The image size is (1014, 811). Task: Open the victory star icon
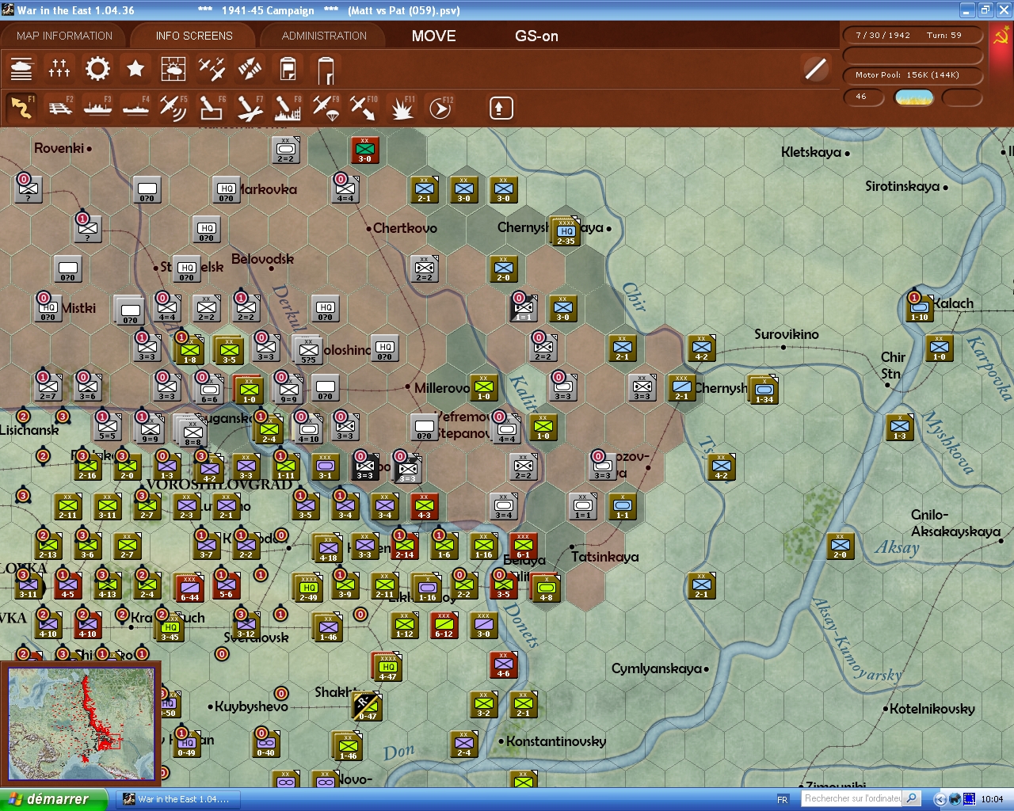135,70
